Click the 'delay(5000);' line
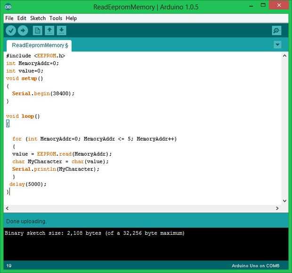The height and width of the screenshot is (273, 292). (x=28, y=184)
